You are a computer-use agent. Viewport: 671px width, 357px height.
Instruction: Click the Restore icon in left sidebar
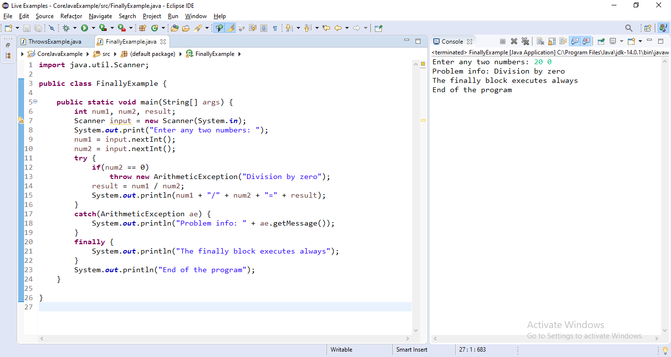point(8,45)
